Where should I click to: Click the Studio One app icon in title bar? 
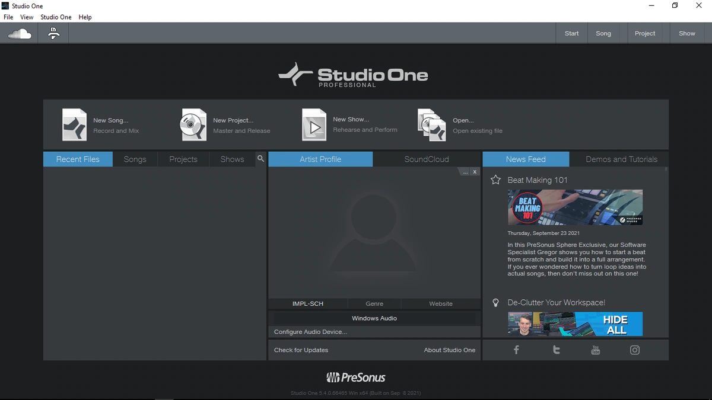(x=5, y=5)
